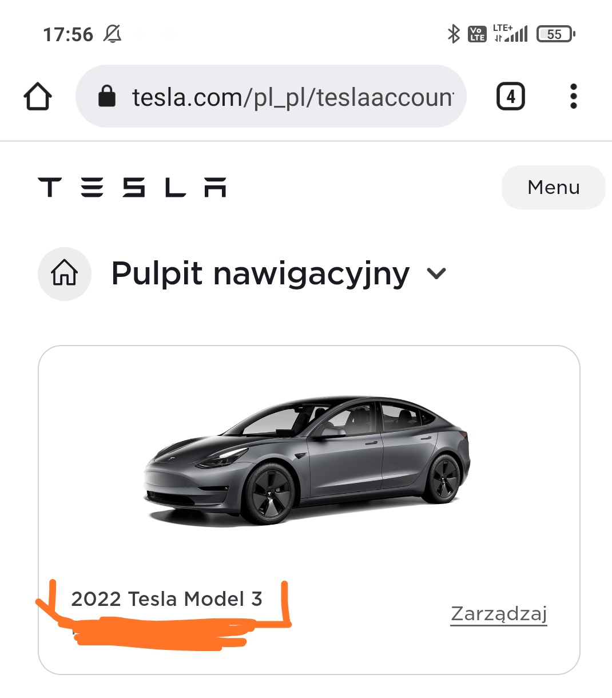Tap the LTE+ signal strength indicator
Viewport: 612px width, 698px height.
click(x=510, y=33)
